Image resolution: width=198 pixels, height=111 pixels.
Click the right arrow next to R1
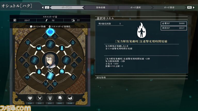194,7
